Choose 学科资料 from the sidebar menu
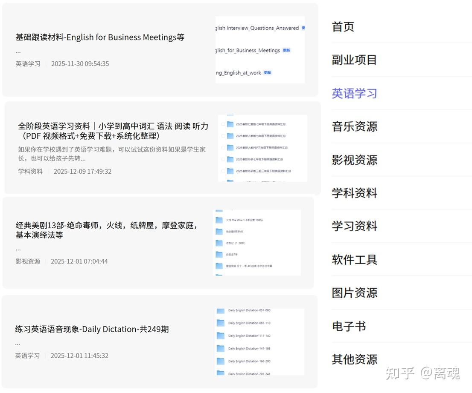 tap(354, 193)
